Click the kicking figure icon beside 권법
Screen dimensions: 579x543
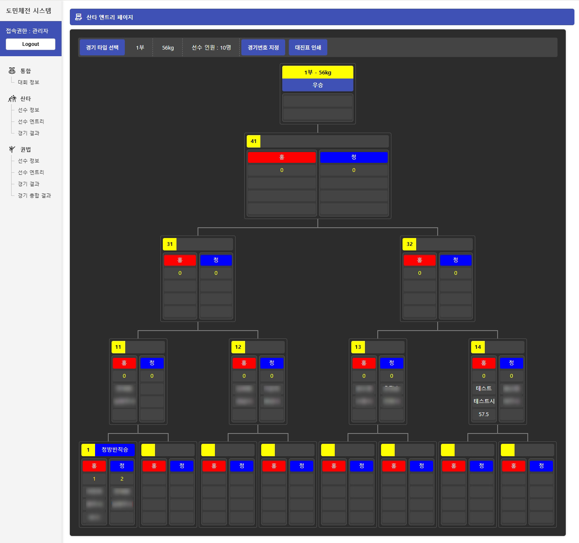(12, 149)
